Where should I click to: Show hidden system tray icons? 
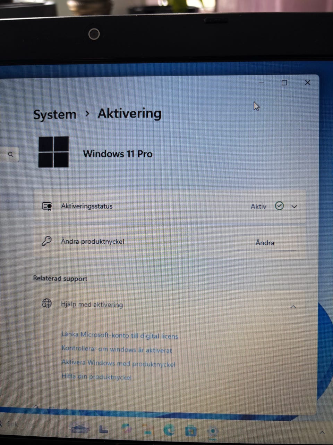coord(322,432)
